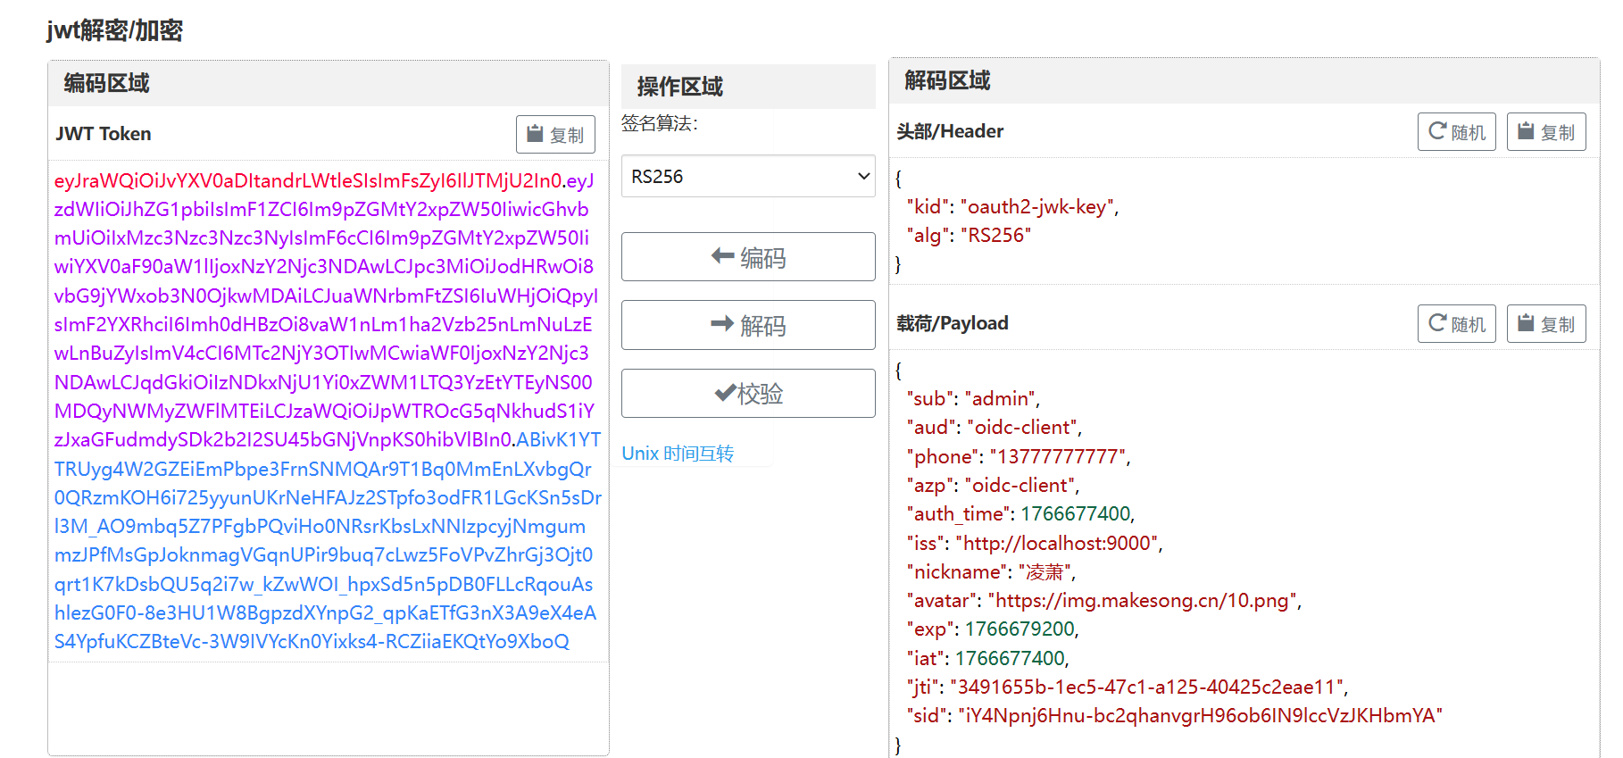Screen dimensions: 1623x758
Task: Select the 解码区域 panel heading
Action: tap(947, 81)
